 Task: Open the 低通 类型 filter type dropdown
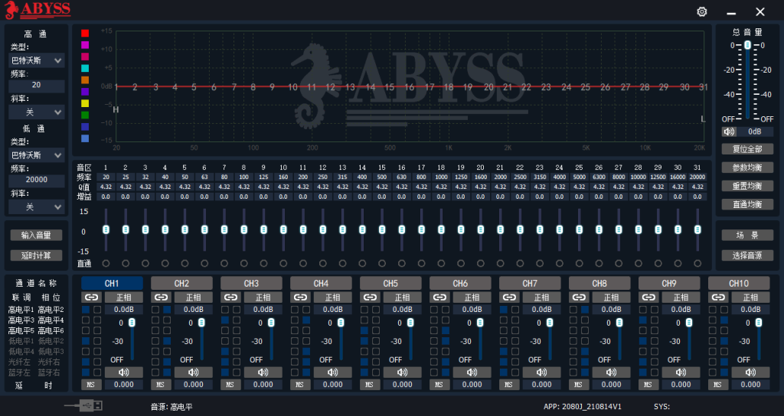coord(37,155)
